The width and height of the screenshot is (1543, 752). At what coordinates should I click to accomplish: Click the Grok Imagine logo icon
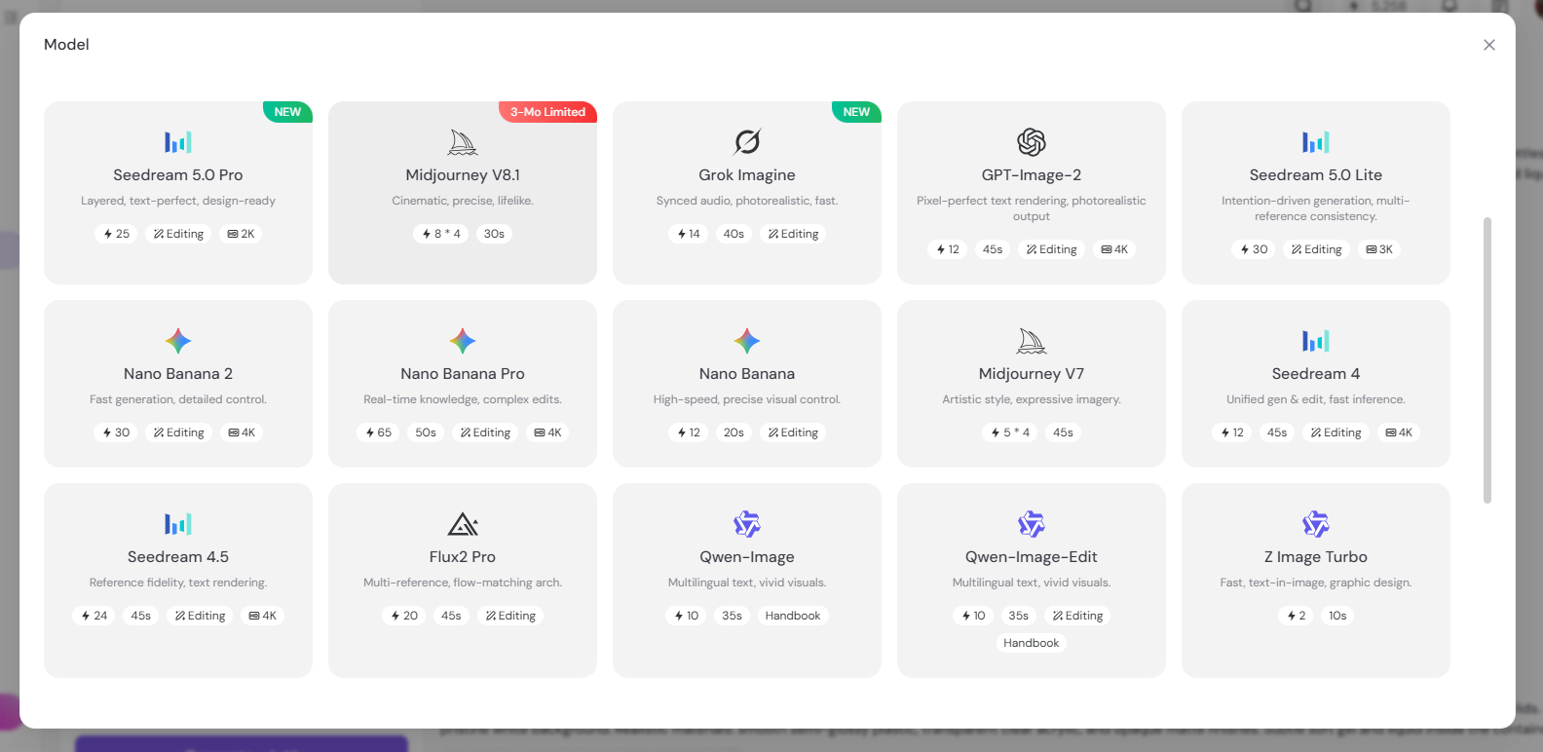[x=747, y=142]
